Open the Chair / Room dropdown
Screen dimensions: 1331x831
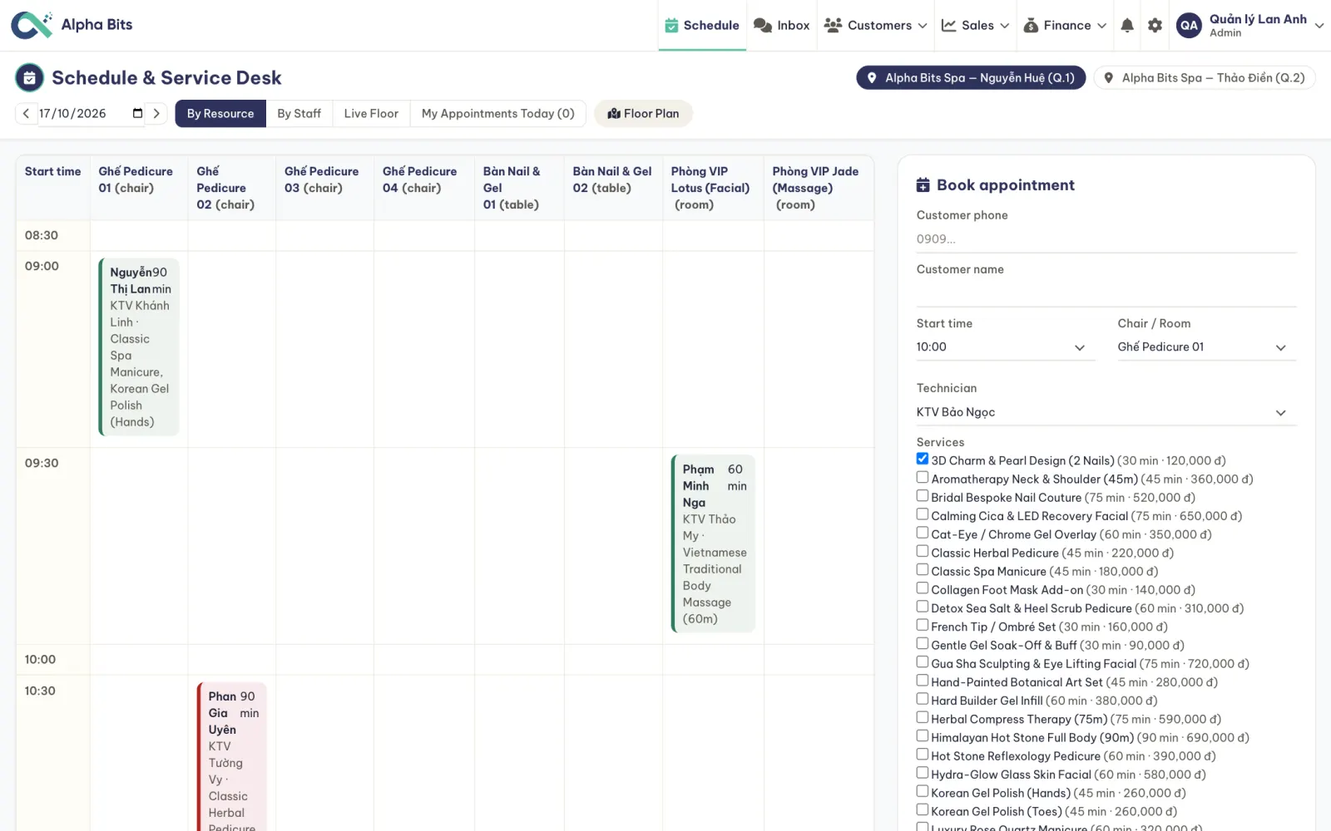(x=1206, y=347)
